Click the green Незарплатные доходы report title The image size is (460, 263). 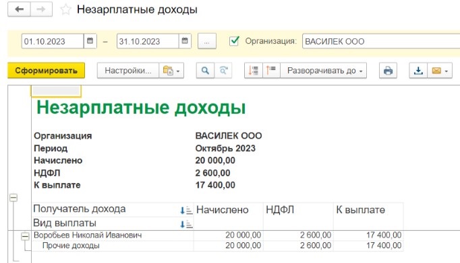(x=141, y=108)
